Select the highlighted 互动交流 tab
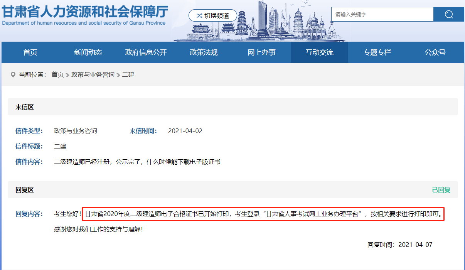This screenshot has height=270, width=465. tap(319, 52)
